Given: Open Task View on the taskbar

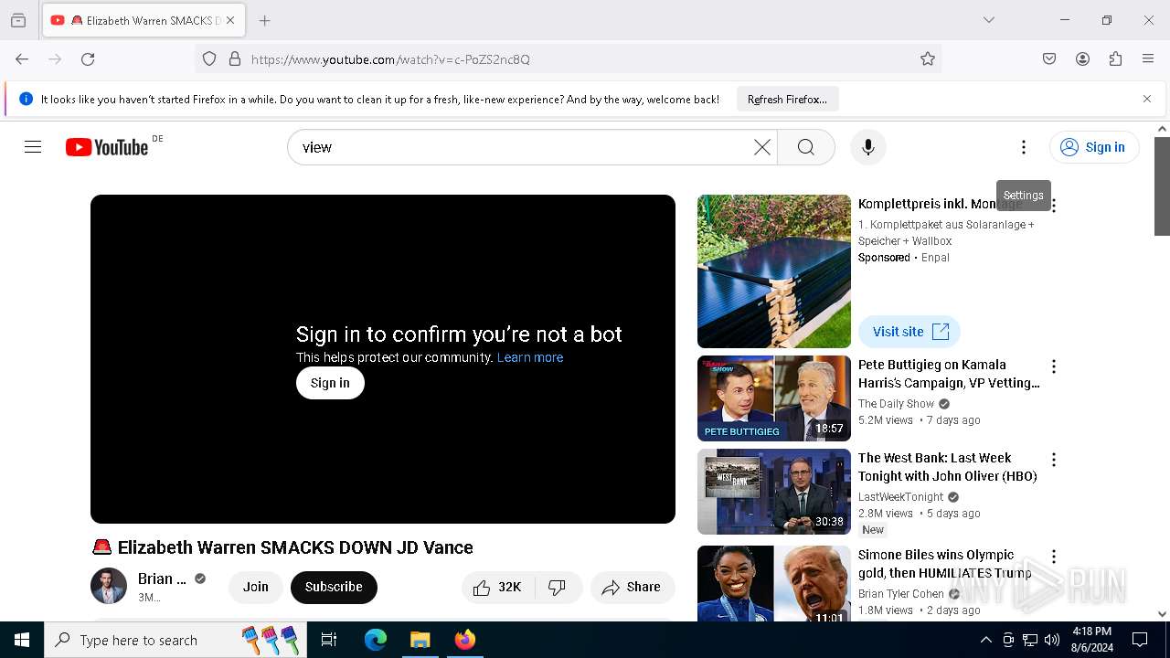Looking at the screenshot, I should click(329, 640).
